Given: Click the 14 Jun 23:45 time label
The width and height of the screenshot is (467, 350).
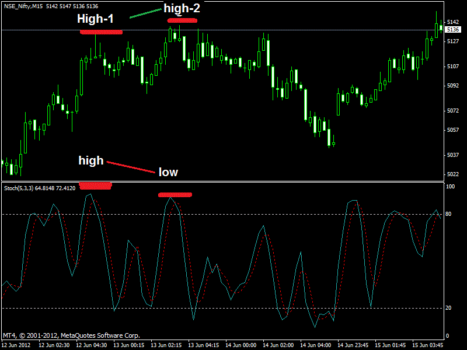Looking at the screenshot, I should (353, 345).
